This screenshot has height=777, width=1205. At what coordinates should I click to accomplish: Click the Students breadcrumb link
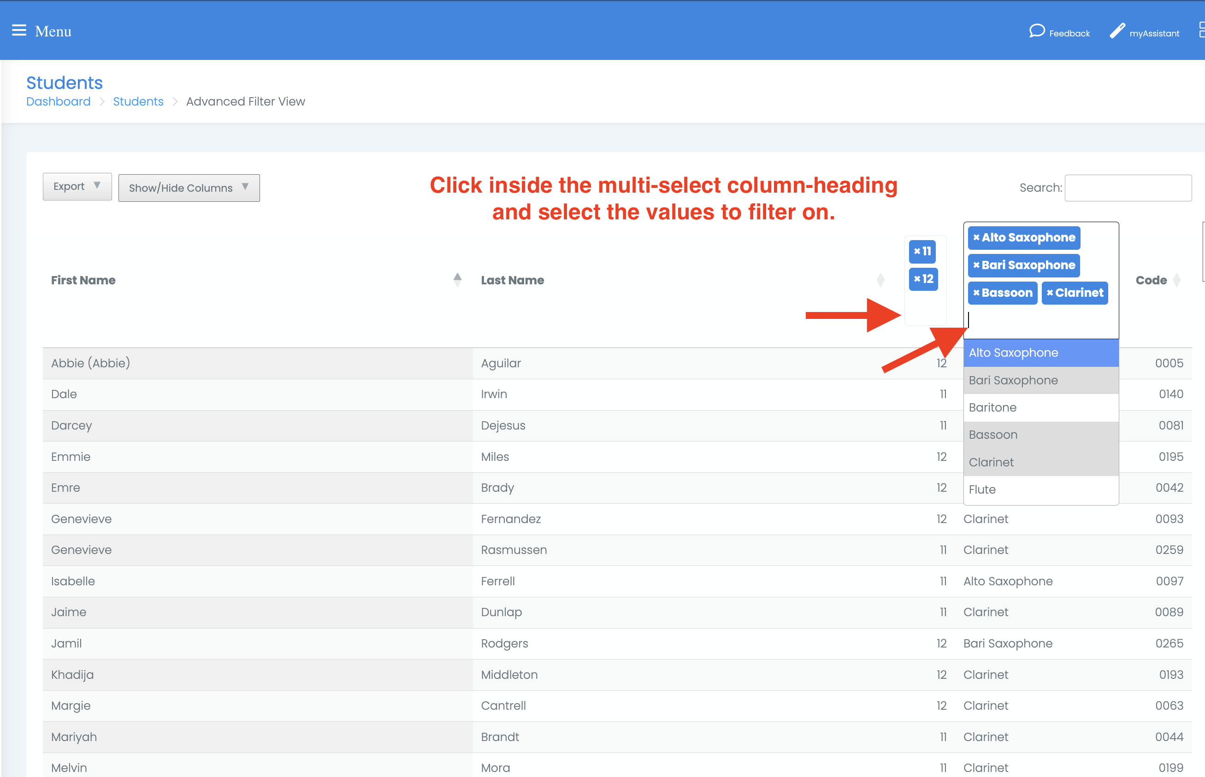[x=138, y=101]
